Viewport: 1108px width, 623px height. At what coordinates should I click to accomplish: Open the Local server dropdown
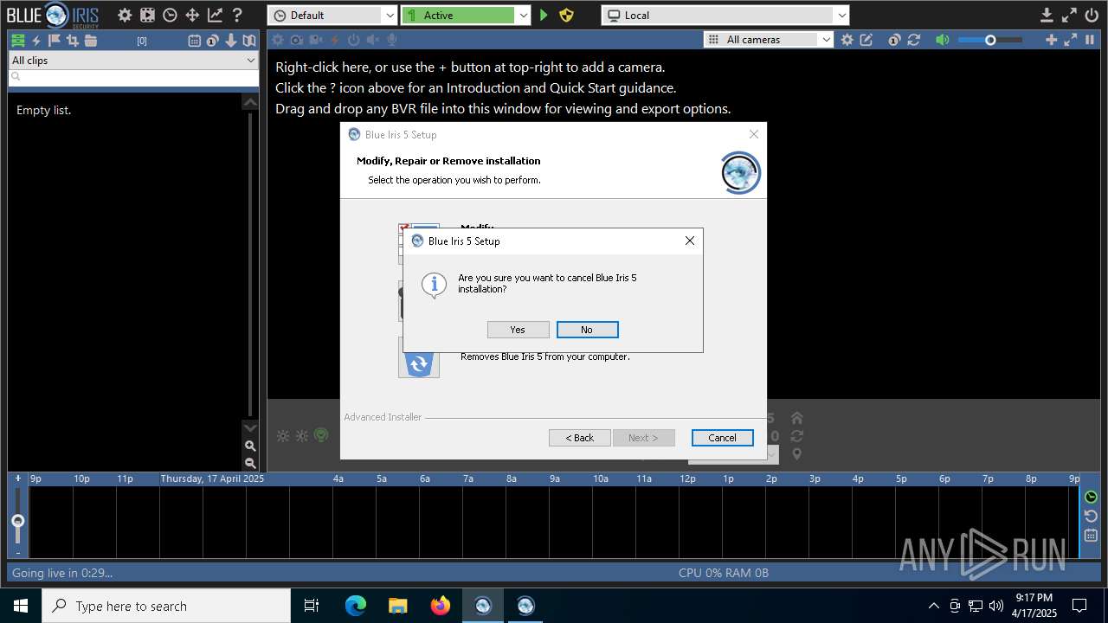pyautogui.click(x=725, y=16)
